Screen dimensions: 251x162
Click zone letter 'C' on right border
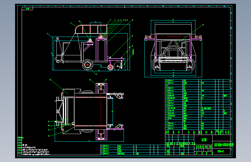tap(231, 43)
